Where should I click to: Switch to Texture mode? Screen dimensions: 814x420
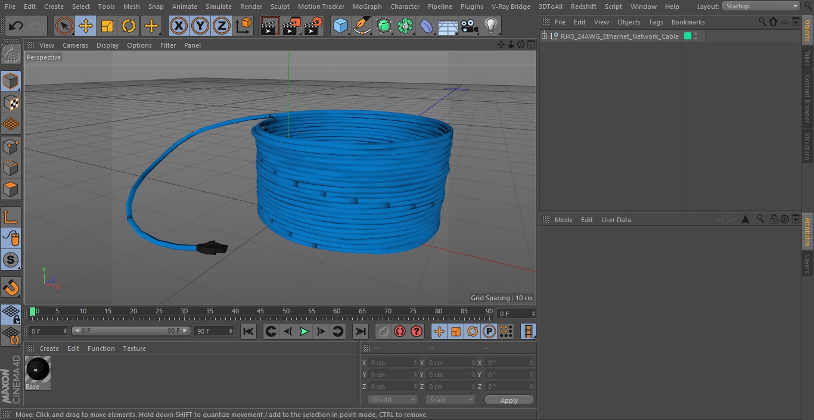(x=11, y=102)
